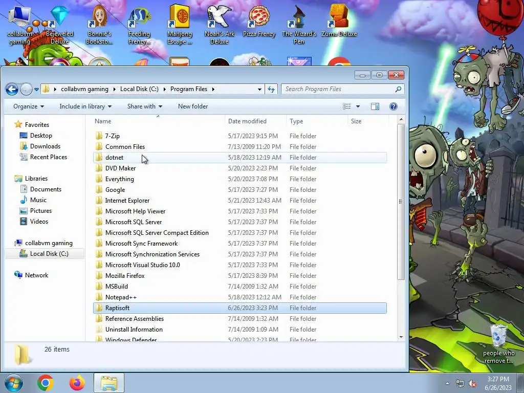The image size is (524, 393).
Task: Open the Mahjong Escape desktop shortcut
Action: (x=180, y=26)
